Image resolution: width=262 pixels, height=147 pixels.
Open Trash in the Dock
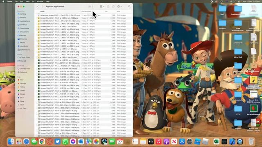tap(251, 142)
